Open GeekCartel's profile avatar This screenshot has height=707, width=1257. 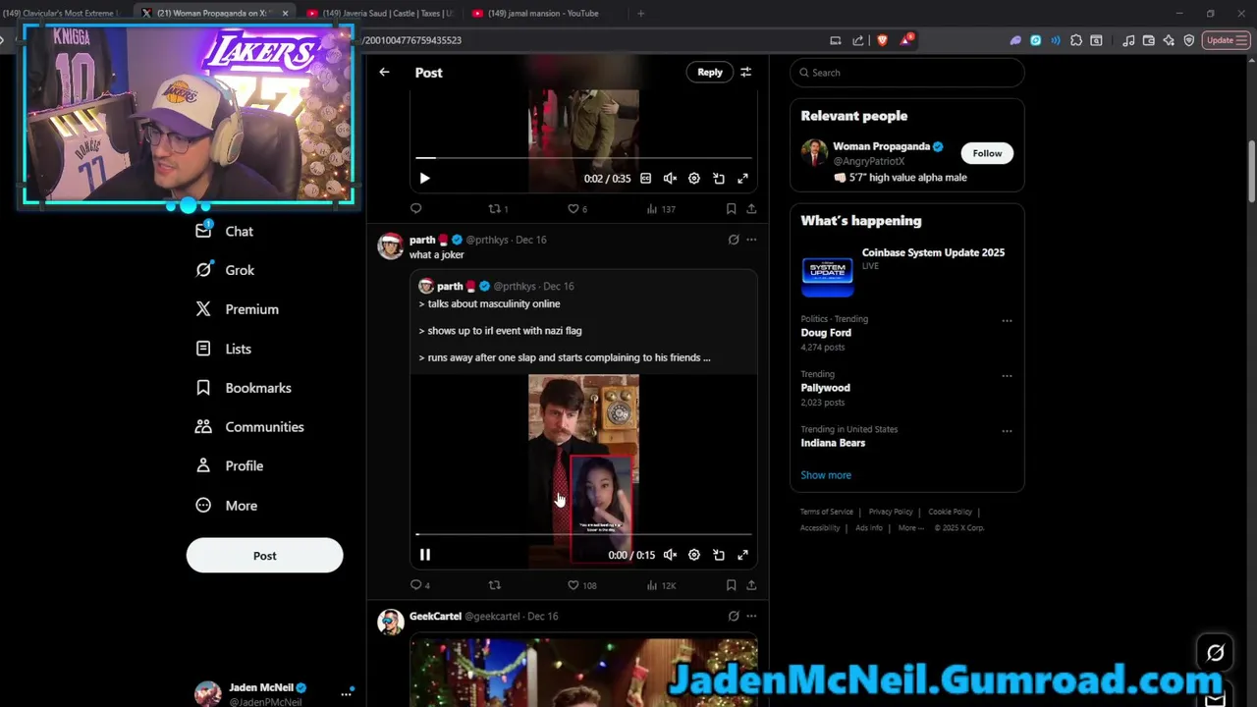pyautogui.click(x=391, y=623)
